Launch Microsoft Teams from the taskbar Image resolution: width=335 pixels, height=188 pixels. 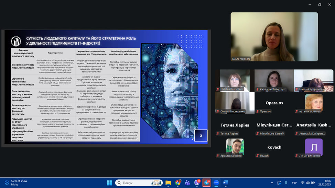187,183
